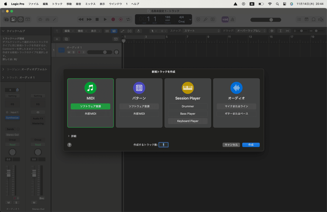The height and width of the screenshot is (212, 327).
Task: Click the duplicate track icon
Action: point(66,39)
